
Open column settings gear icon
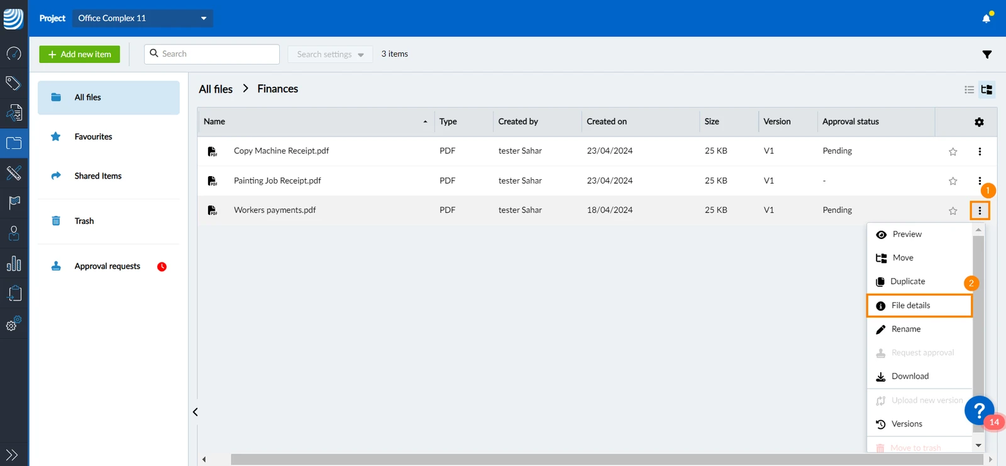[x=979, y=122]
